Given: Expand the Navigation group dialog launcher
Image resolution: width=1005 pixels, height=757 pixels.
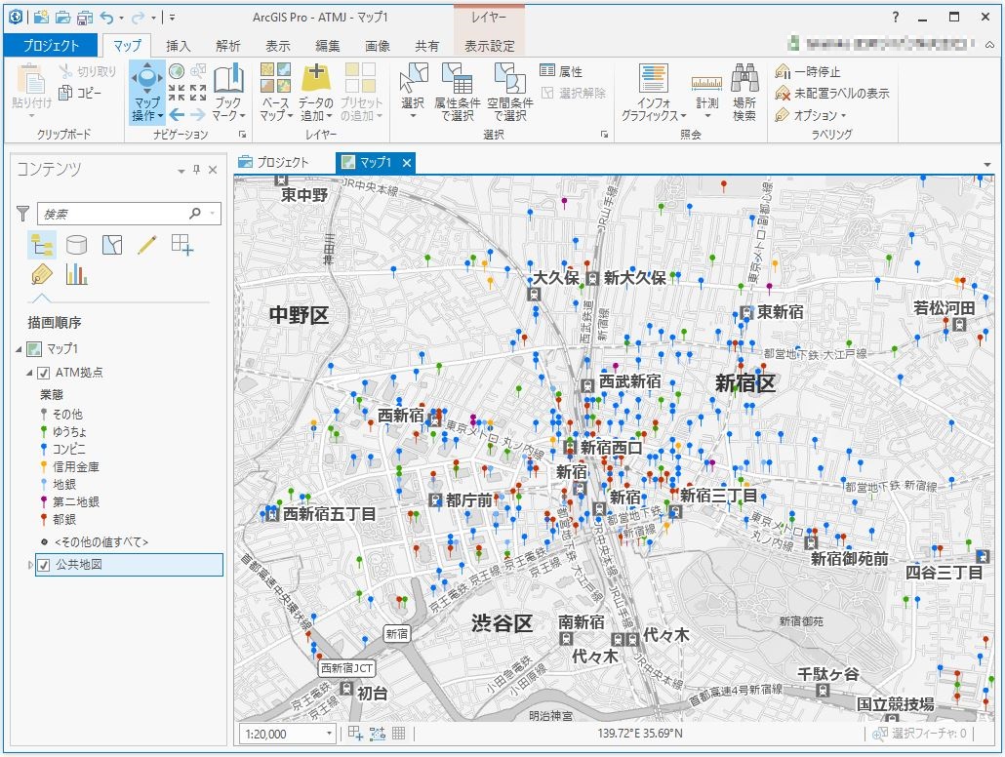Looking at the screenshot, I should [x=243, y=135].
